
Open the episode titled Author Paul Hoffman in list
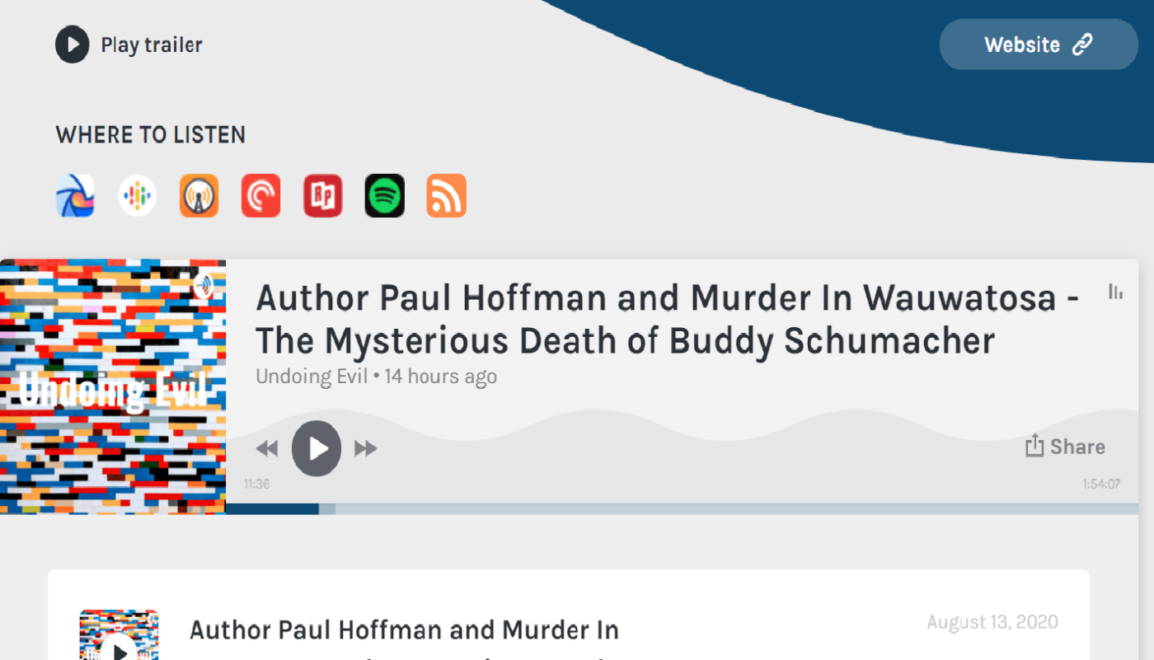[x=404, y=631]
